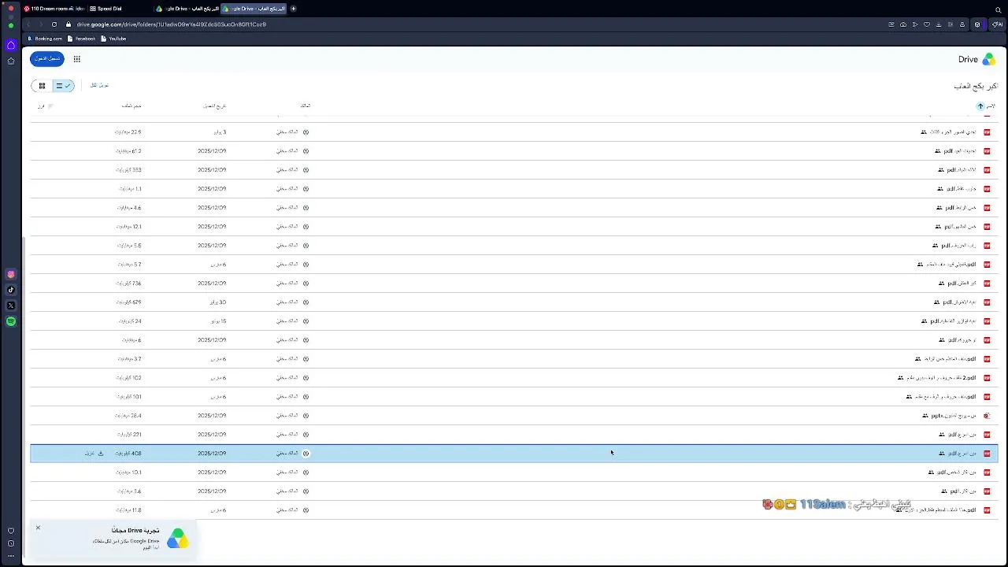This screenshot has width=1008, height=567.
Task: Switch to the '110 Dream rooms' Pinterest tab
Action: pyautogui.click(x=54, y=9)
